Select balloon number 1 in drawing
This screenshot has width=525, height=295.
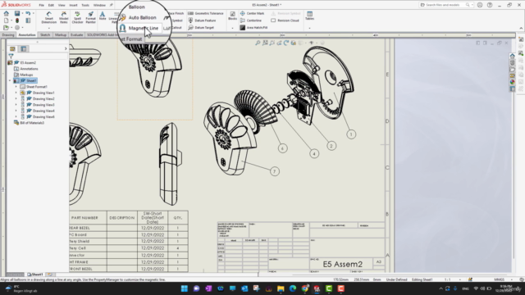(x=351, y=134)
